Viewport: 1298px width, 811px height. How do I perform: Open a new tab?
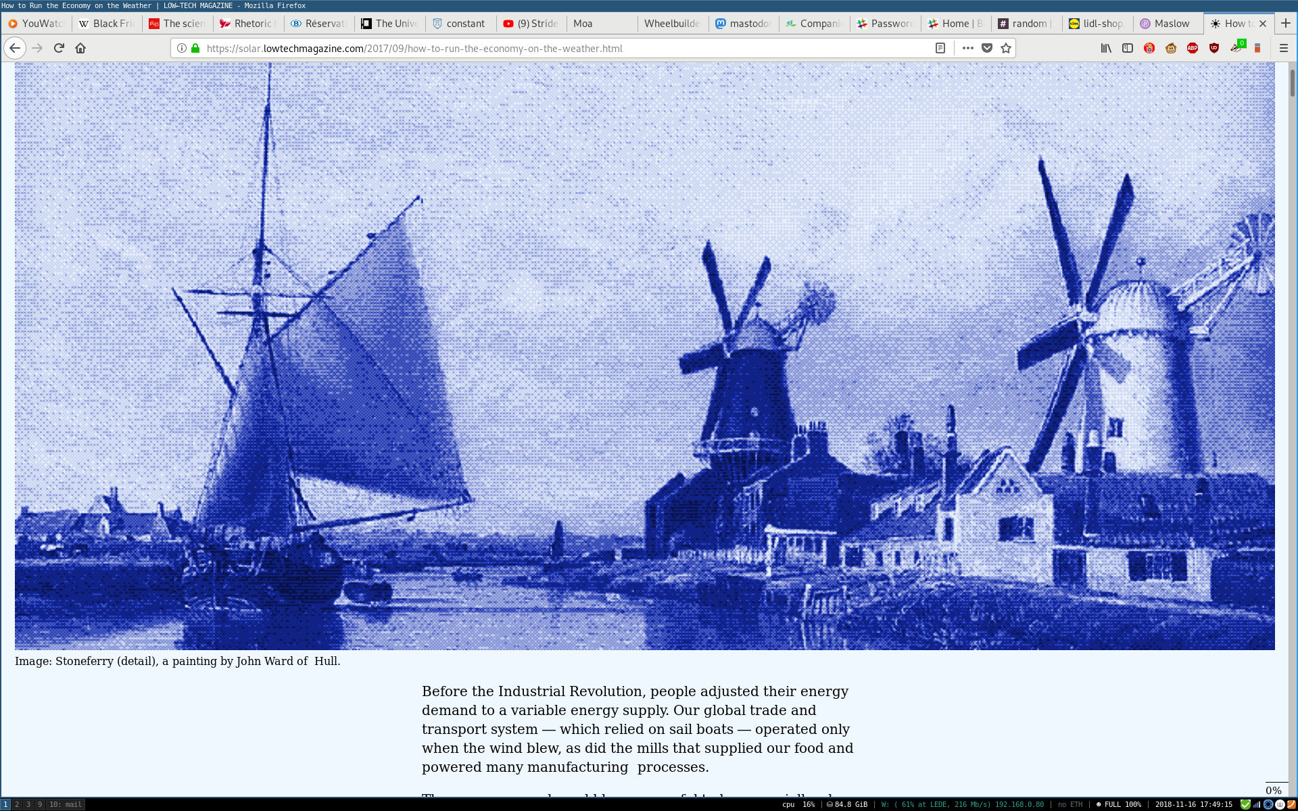1286,23
